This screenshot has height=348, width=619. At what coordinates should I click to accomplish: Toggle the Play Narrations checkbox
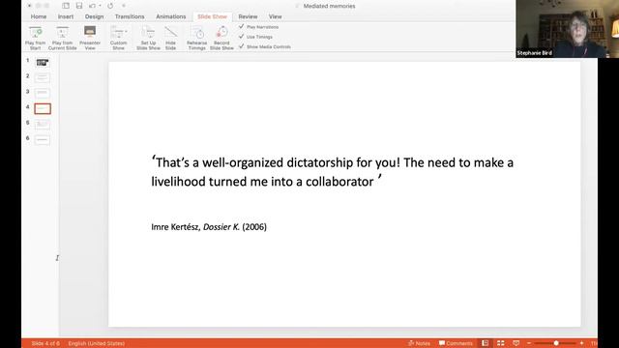(x=241, y=26)
